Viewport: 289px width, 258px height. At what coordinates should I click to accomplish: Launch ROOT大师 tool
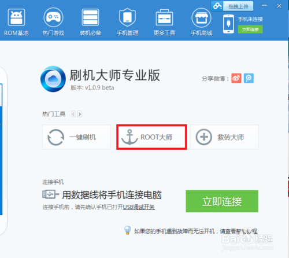(x=151, y=137)
